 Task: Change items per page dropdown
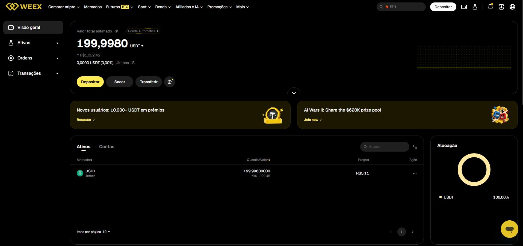click(x=106, y=232)
